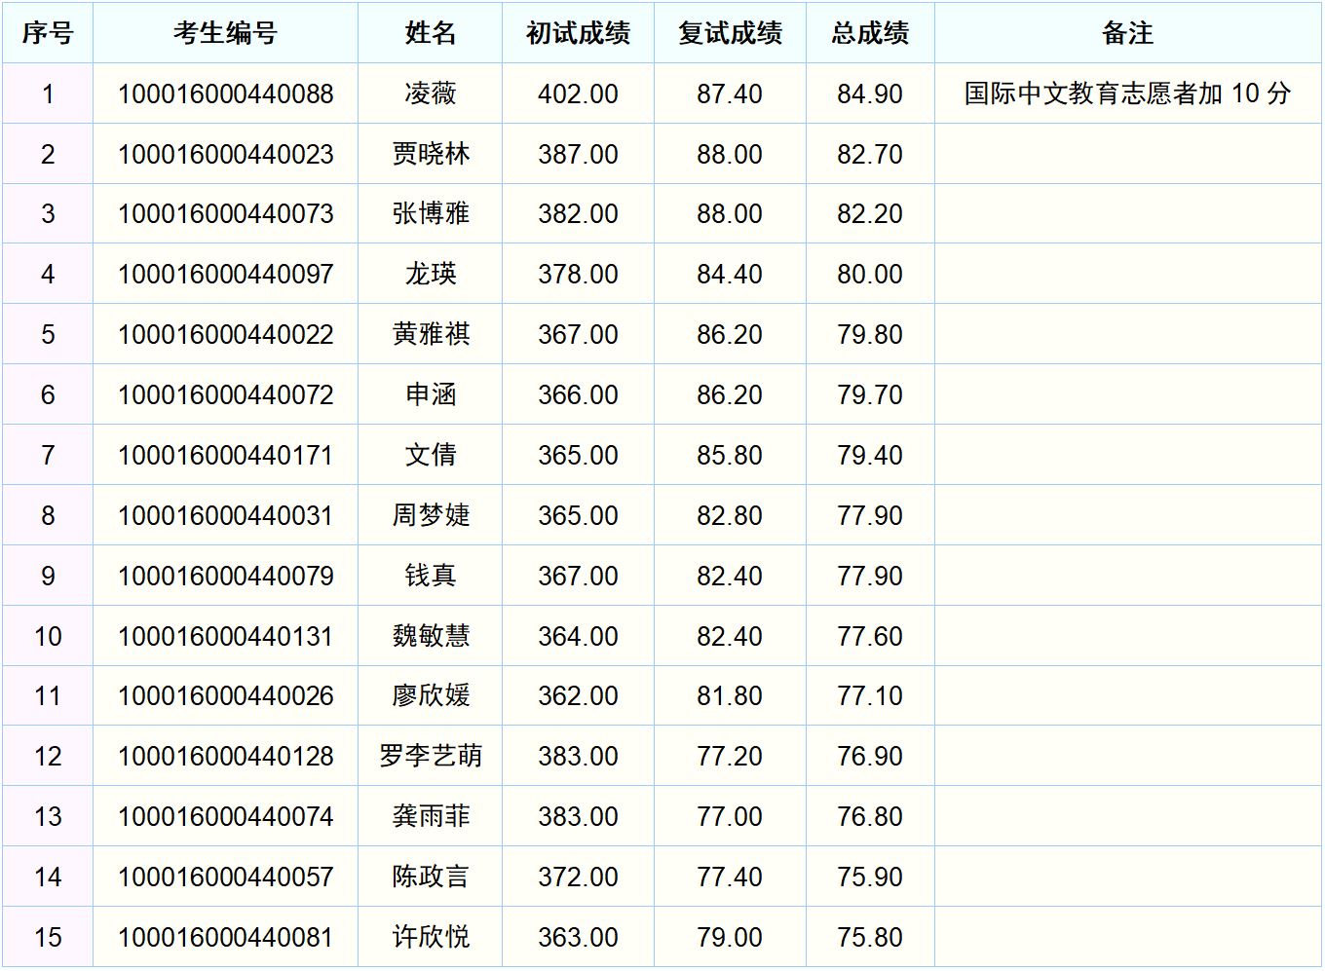1325x971 pixels.
Task: Click the name cell 凌薇
Action: (x=430, y=93)
